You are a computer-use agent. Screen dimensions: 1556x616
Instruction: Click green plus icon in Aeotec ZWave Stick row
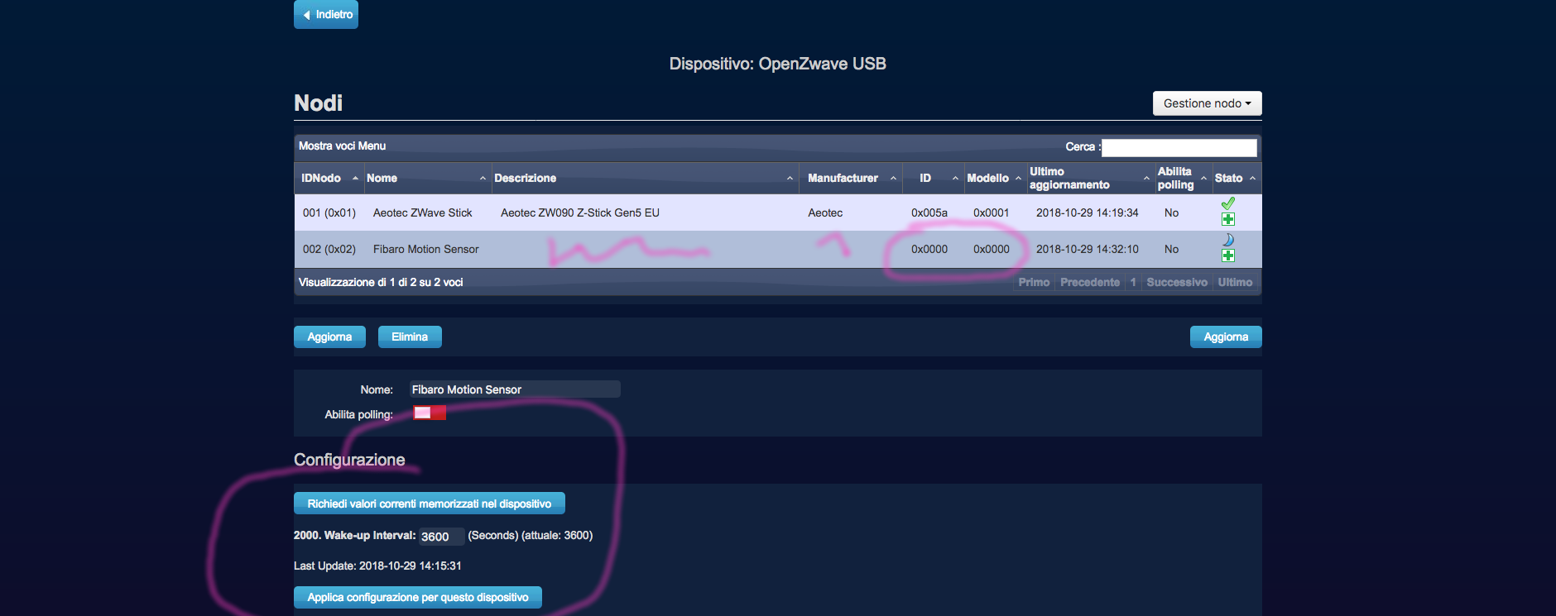coord(1227,219)
